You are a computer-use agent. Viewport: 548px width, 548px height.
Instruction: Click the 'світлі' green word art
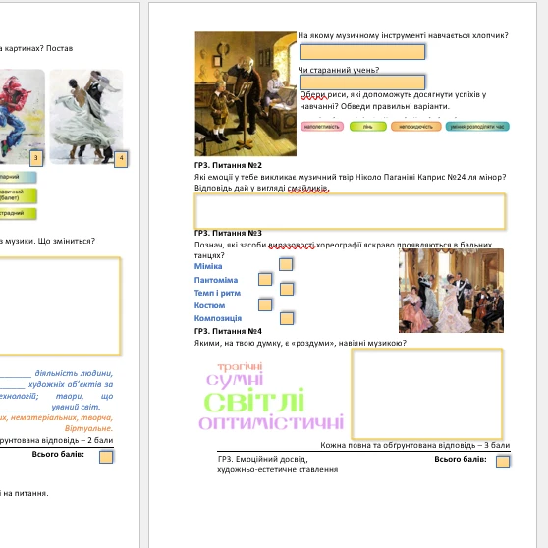tap(254, 402)
